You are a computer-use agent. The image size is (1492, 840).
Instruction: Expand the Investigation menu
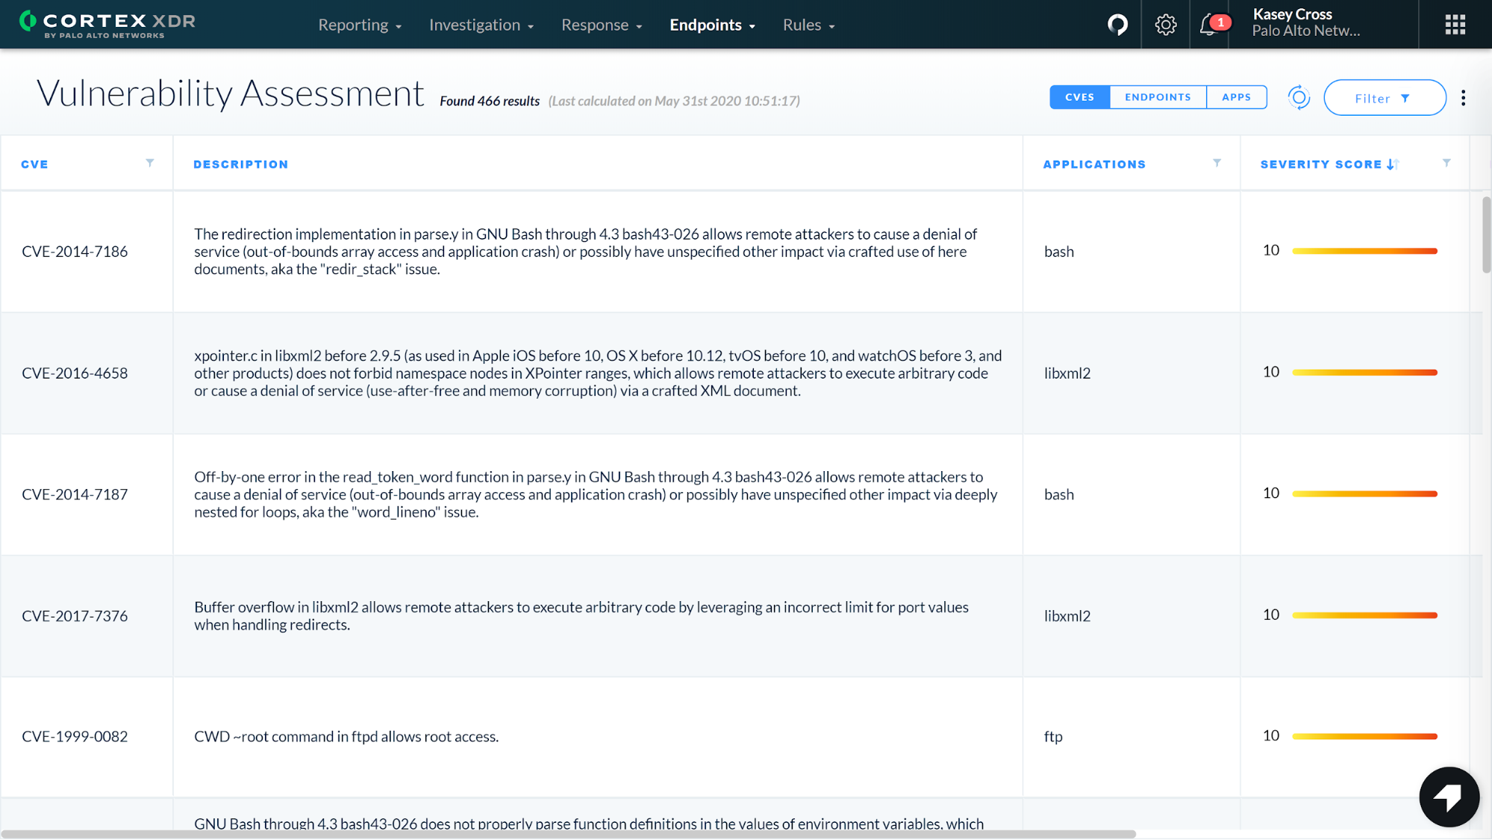pos(478,25)
